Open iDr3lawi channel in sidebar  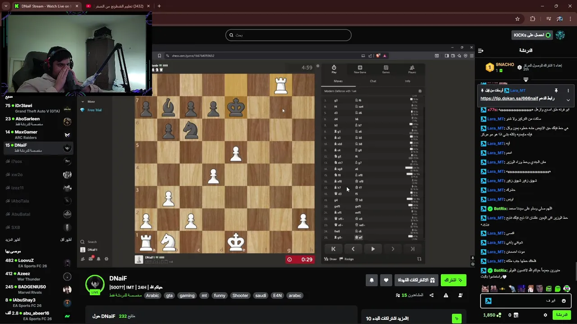click(x=38, y=108)
